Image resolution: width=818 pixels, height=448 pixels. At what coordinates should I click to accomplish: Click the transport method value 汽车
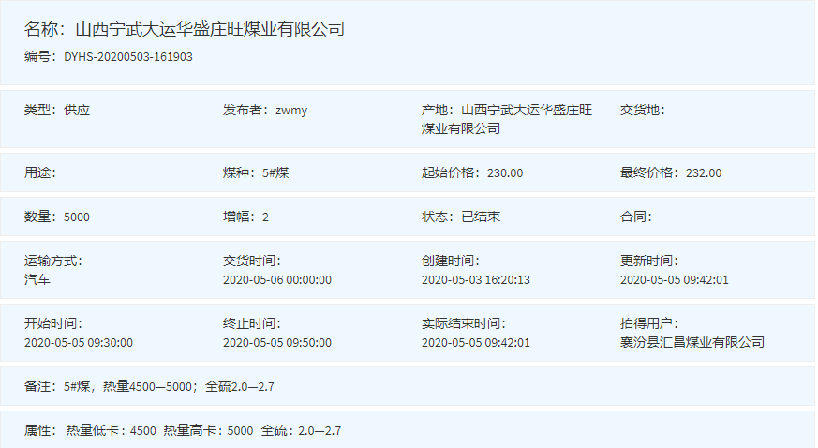coord(37,279)
